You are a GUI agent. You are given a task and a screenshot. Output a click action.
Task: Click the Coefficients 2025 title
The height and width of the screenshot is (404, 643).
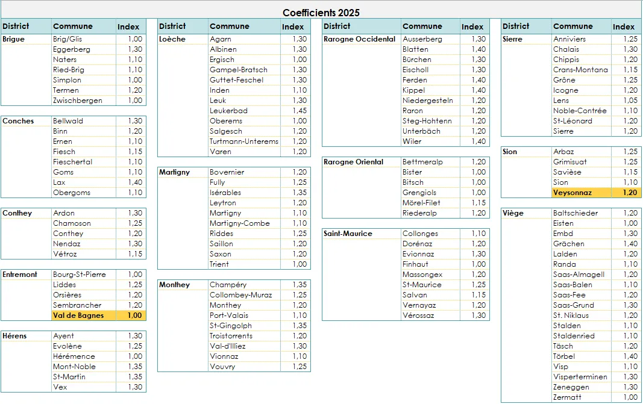click(x=320, y=12)
